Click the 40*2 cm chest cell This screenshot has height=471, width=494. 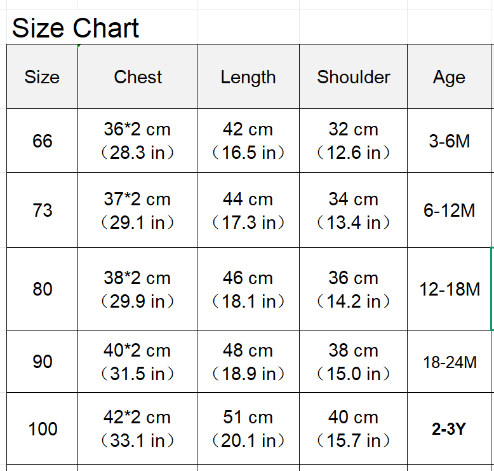click(x=138, y=362)
